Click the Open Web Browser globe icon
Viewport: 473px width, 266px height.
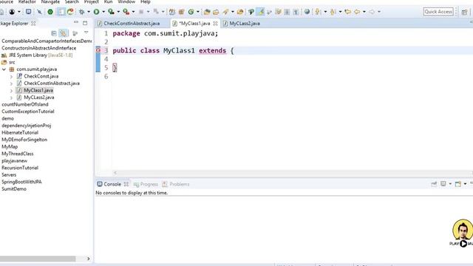pyautogui.click(x=307, y=12)
